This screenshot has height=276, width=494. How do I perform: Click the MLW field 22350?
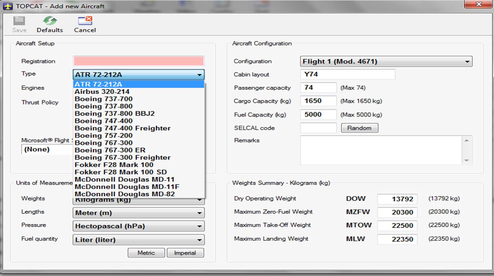click(x=397, y=239)
